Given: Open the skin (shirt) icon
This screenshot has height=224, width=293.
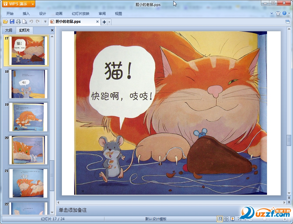Looking at the screenshot, I should point(278,13).
